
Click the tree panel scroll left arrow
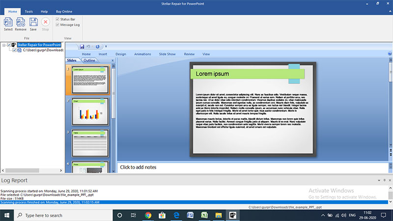pos(3,170)
